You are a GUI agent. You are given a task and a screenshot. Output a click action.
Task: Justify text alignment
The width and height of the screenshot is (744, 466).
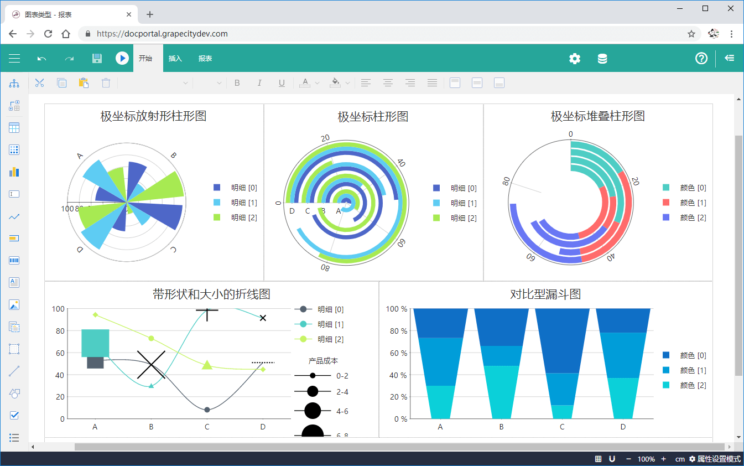pos(432,83)
